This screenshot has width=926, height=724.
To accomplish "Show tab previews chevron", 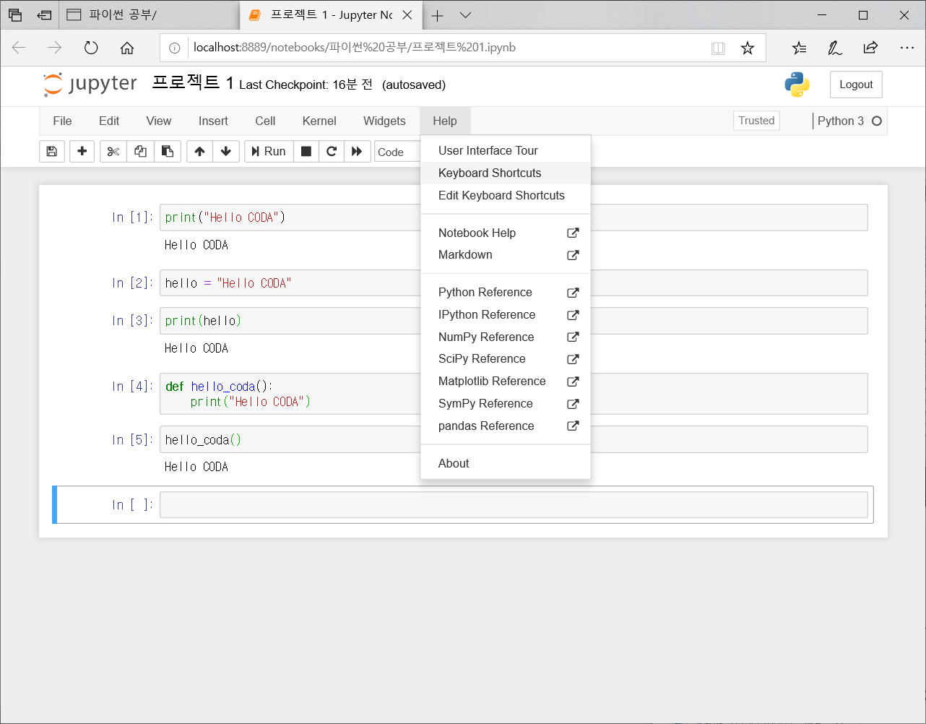I will pos(466,15).
